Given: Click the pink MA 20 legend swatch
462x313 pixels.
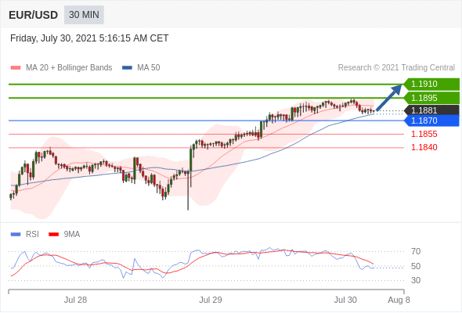Looking at the screenshot, I should [x=16, y=68].
